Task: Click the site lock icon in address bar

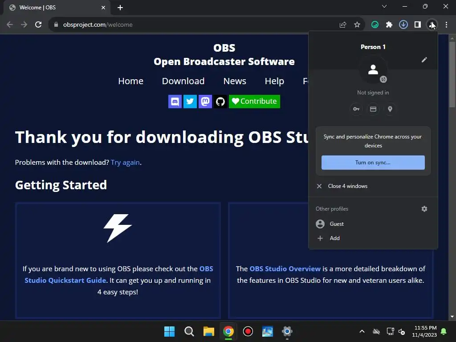Action: click(x=56, y=25)
